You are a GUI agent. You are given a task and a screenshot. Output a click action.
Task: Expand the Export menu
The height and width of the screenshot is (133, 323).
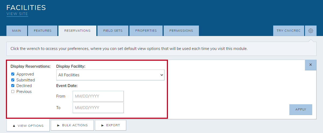[111, 125]
